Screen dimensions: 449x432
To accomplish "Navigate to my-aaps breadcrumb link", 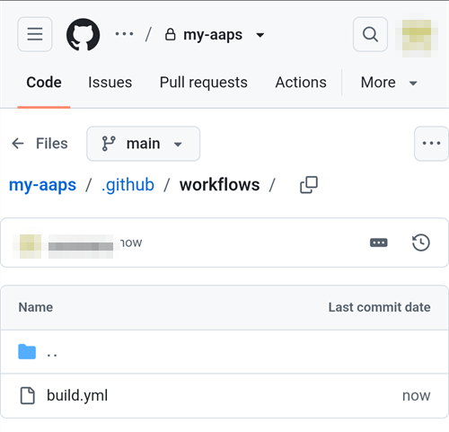I will 42,185.
